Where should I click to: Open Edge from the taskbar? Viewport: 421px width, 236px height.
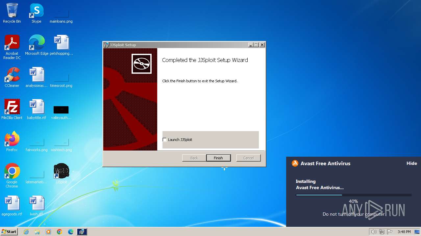pyautogui.click(x=71, y=232)
